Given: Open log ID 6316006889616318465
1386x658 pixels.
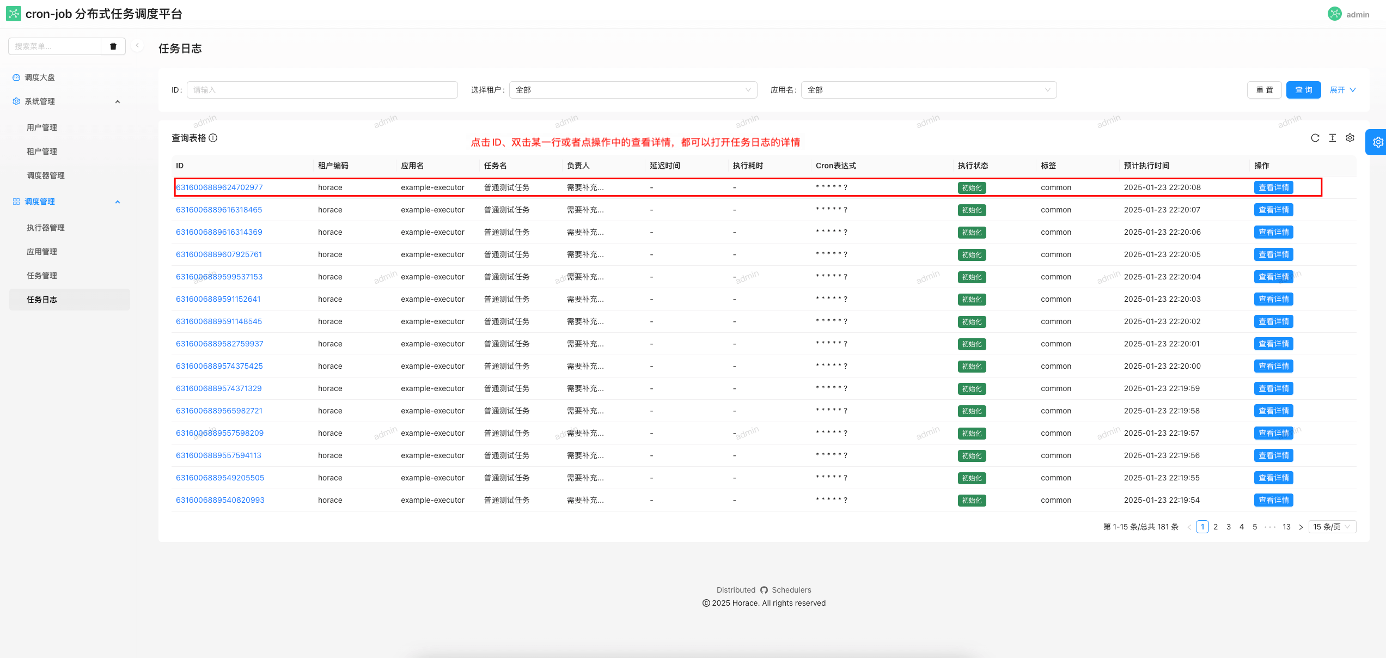Looking at the screenshot, I should click(x=219, y=210).
